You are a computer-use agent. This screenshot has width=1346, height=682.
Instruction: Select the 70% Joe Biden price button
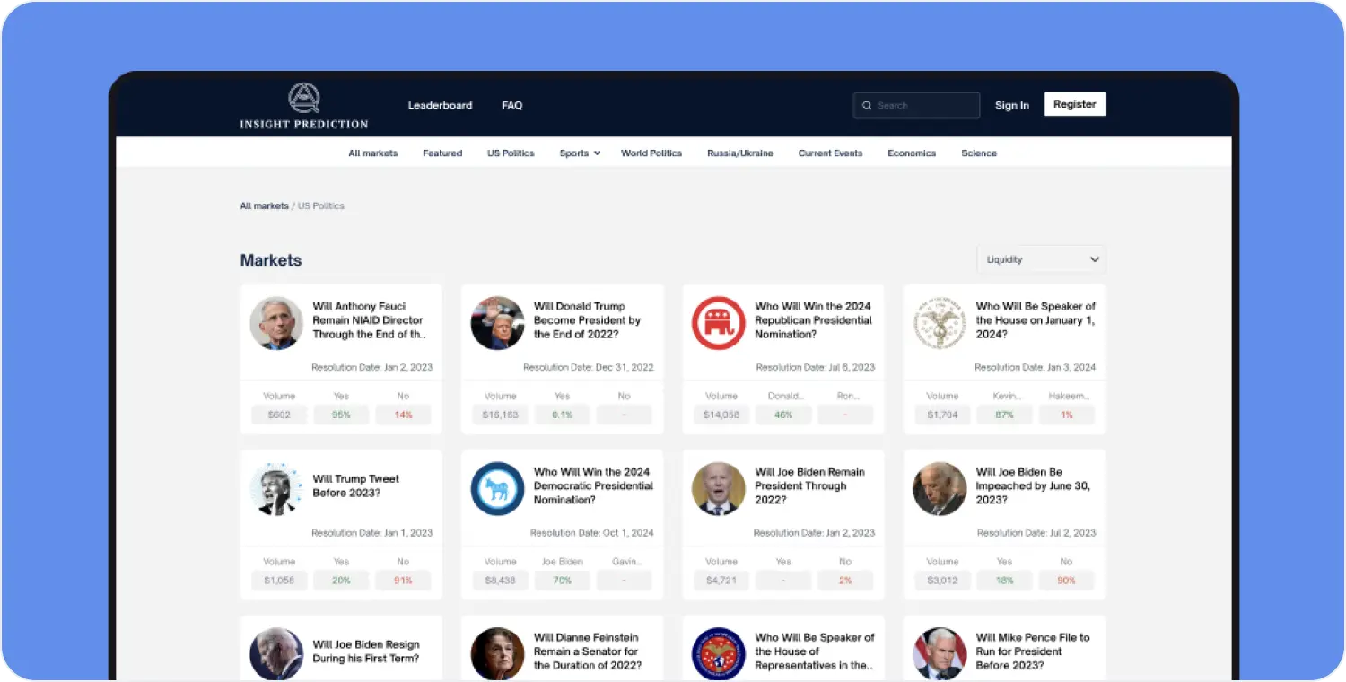pos(562,581)
